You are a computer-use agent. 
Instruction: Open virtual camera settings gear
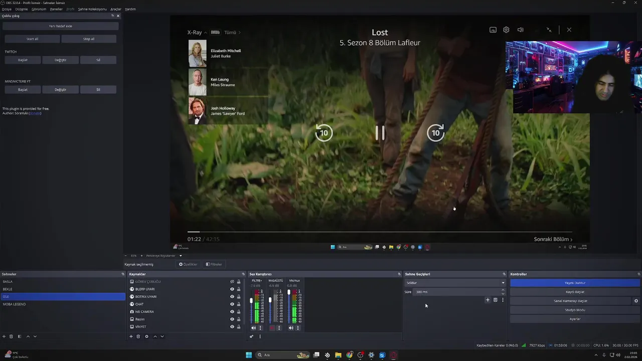[636, 301]
